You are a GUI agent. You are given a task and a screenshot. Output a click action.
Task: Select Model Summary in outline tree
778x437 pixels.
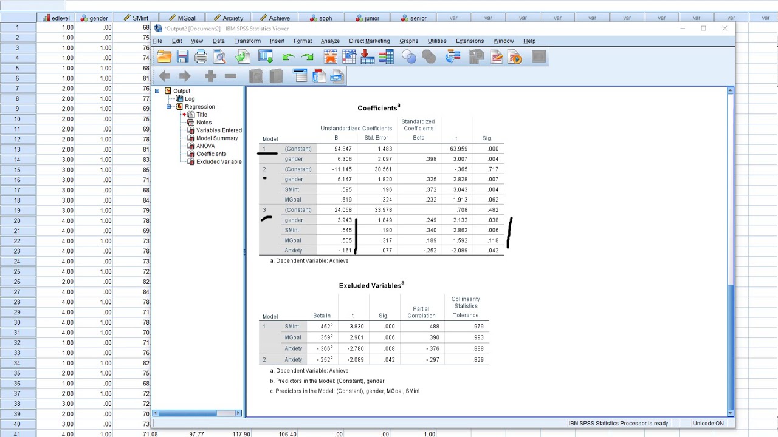217,138
